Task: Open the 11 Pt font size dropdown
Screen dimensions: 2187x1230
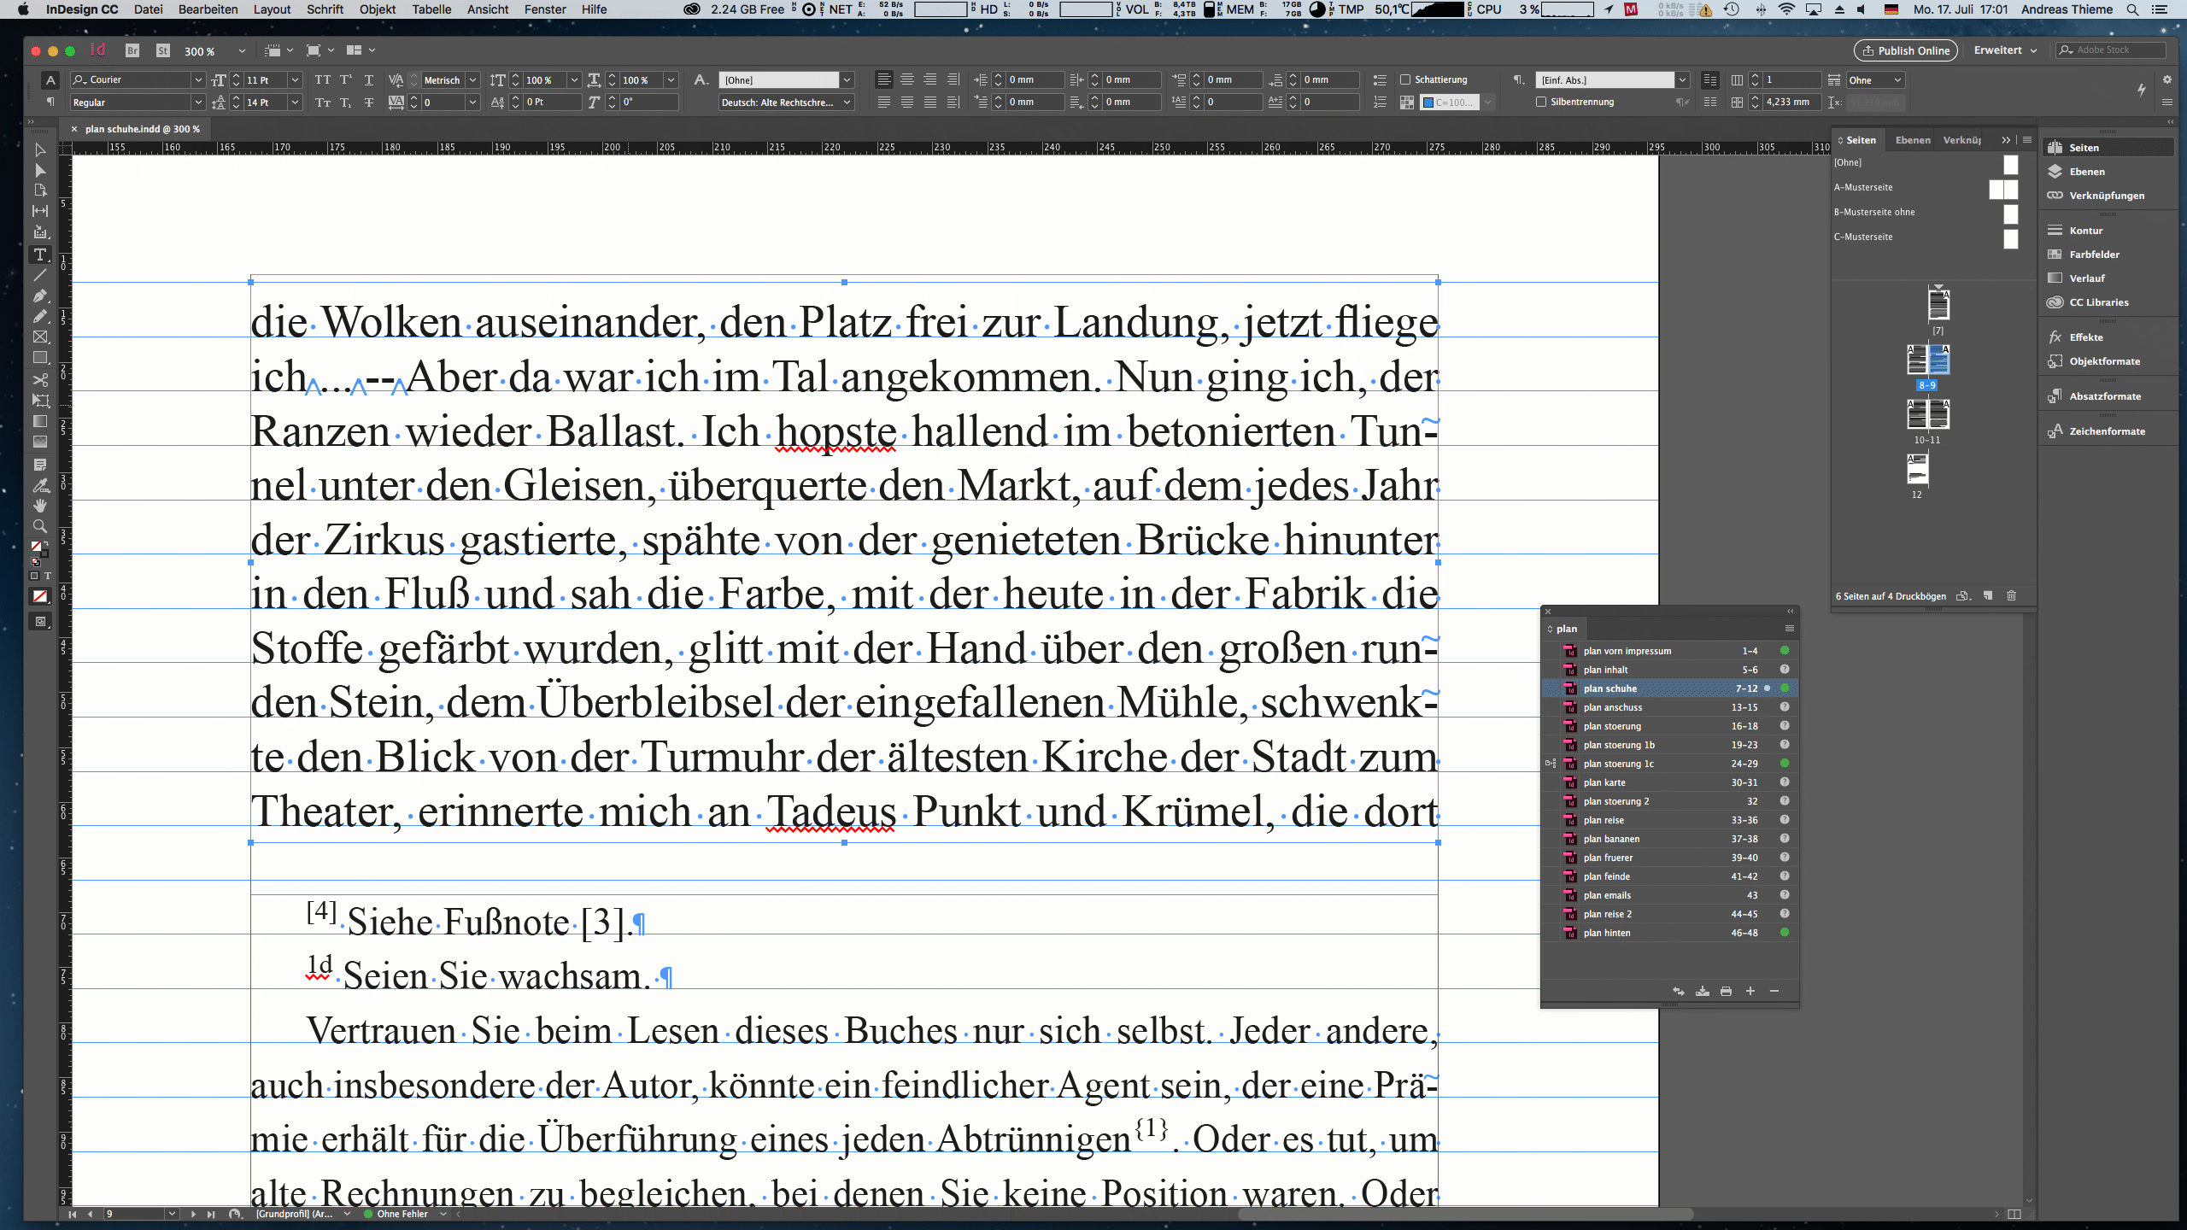Action: click(x=295, y=79)
